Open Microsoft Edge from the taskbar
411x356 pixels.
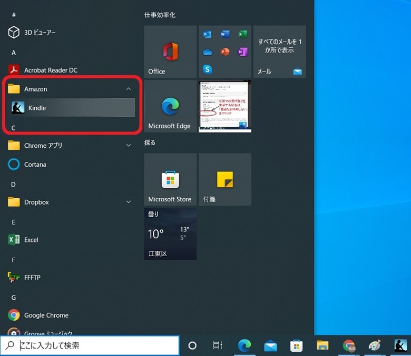pyautogui.click(x=244, y=345)
